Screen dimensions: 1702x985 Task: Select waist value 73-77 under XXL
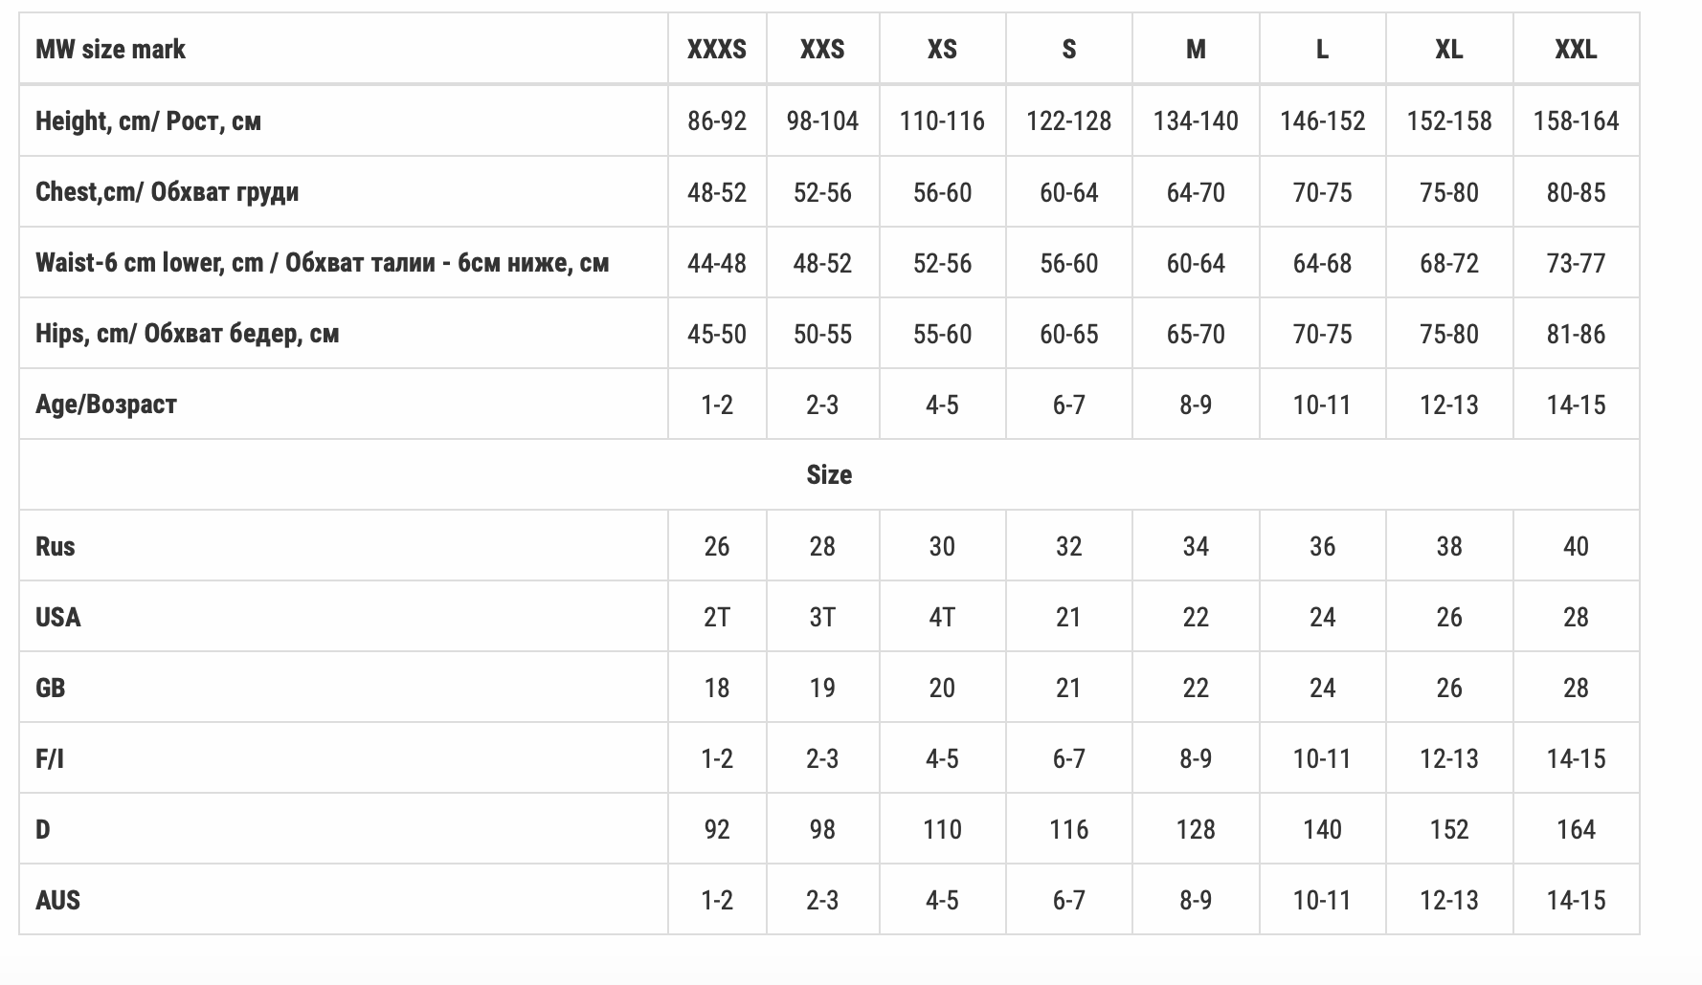point(1575,263)
